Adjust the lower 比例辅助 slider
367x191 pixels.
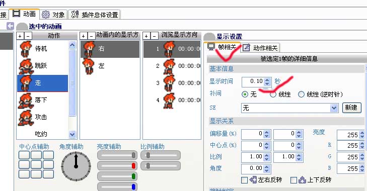[x=161, y=166]
